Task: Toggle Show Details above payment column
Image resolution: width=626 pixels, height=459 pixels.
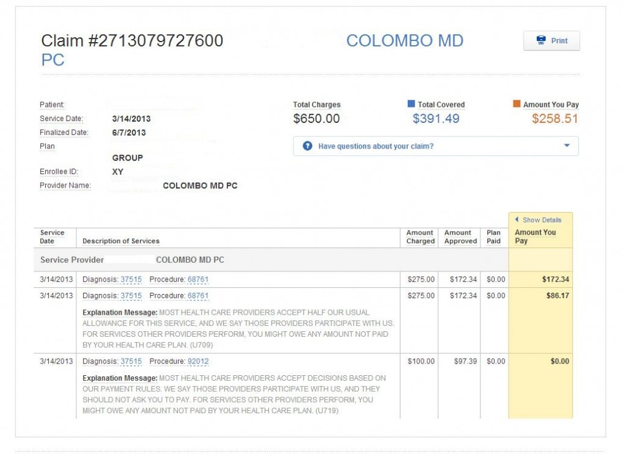Action: click(x=541, y=220)
